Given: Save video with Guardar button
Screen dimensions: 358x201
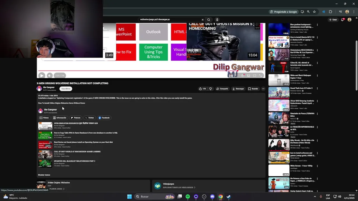Looking at the screenshot, I should tap(253, 89).
